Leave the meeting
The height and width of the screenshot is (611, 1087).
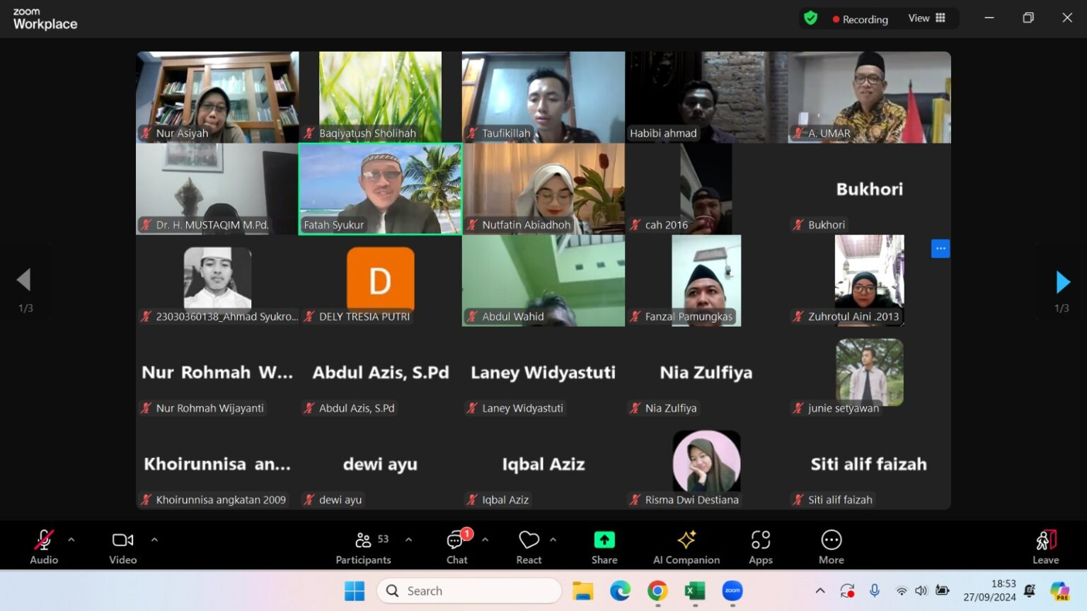click(1046, 546)
